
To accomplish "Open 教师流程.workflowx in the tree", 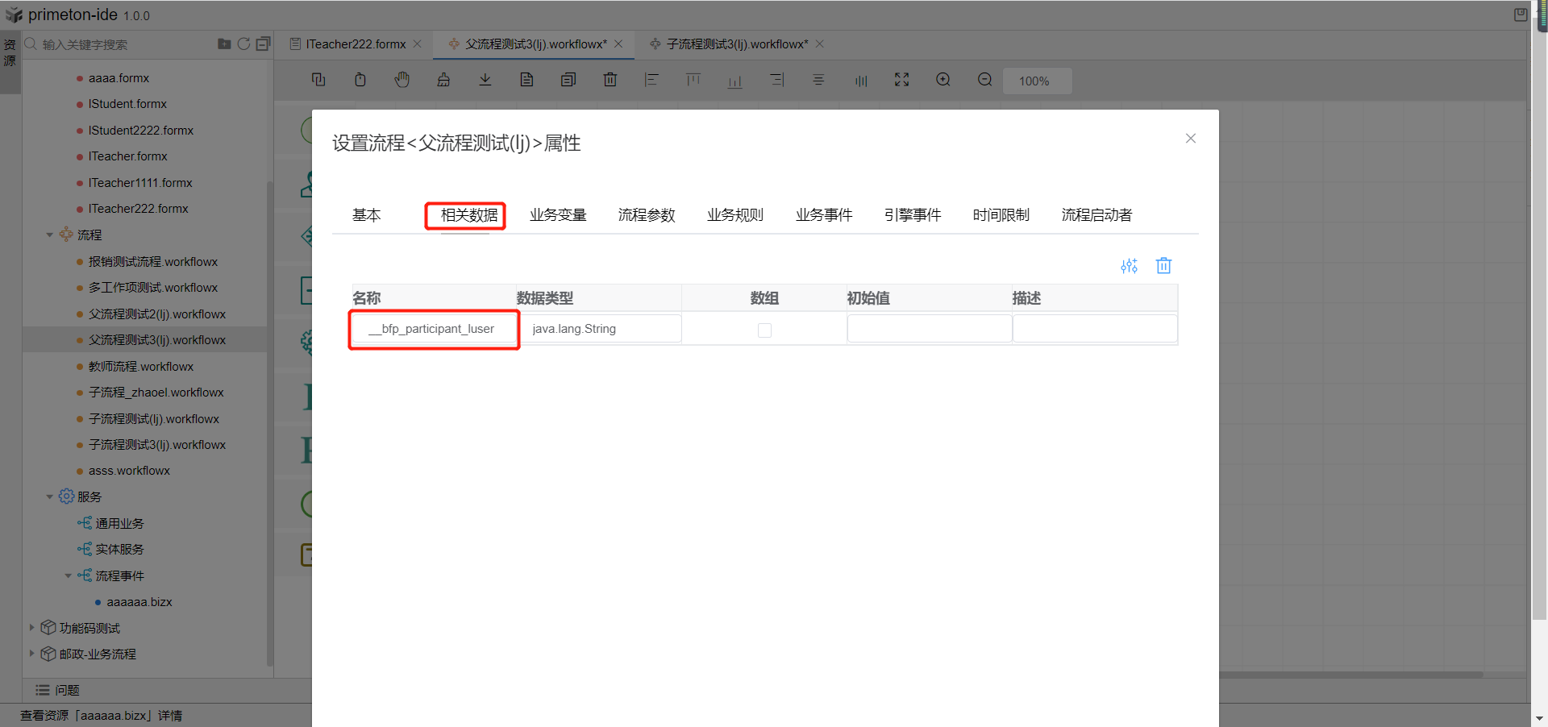I will 141,367.
